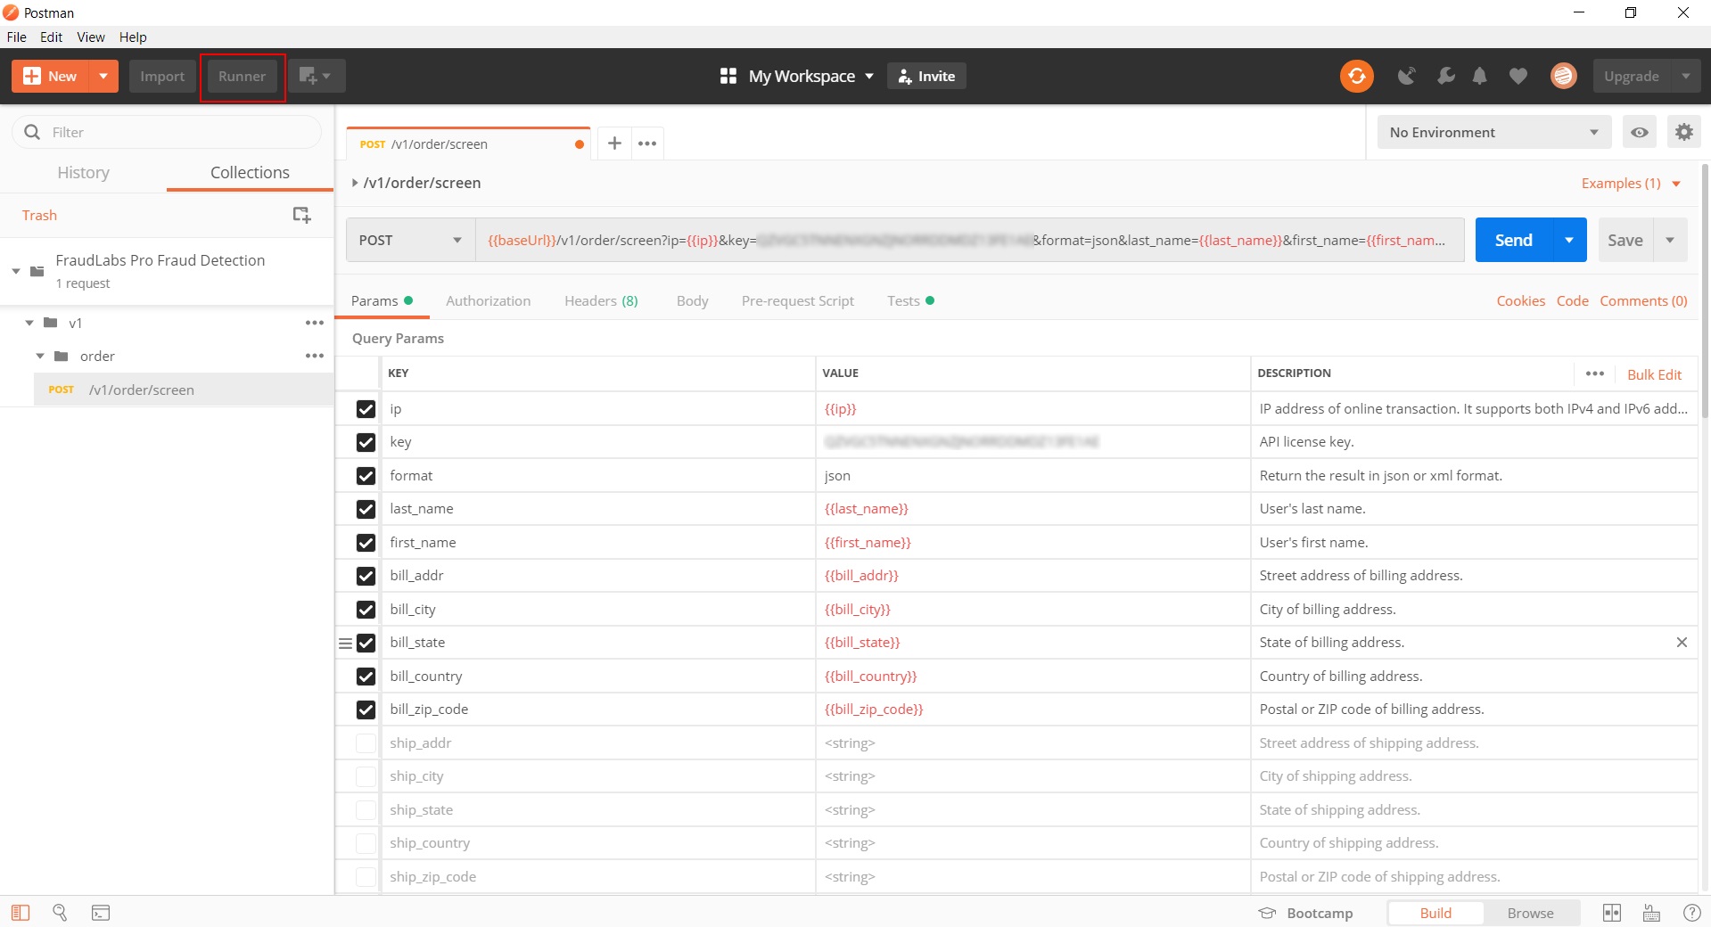Click the workspace grid icon

click(x=728, y=76)
